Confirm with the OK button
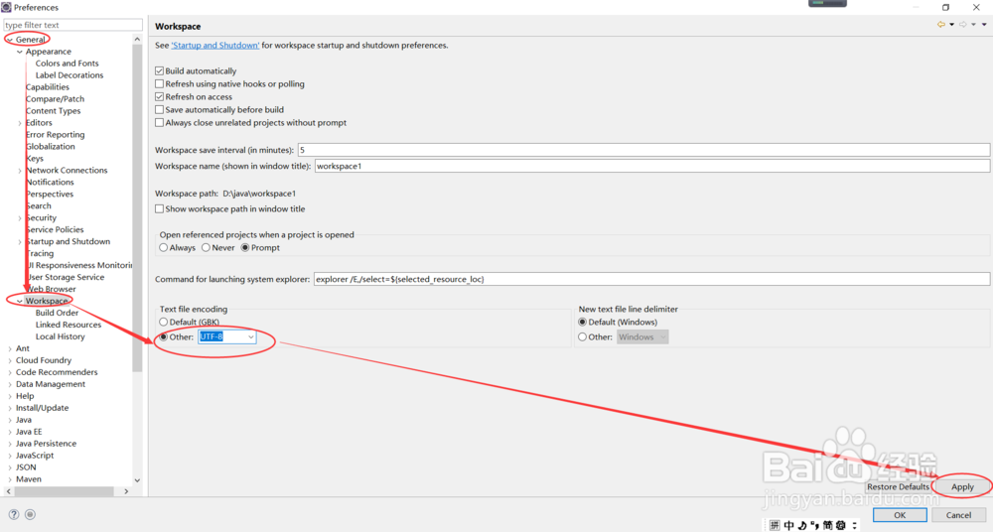 (900, 515)
